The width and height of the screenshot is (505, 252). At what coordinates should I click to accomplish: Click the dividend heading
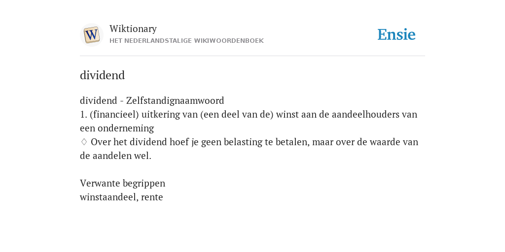coord(102,75)
